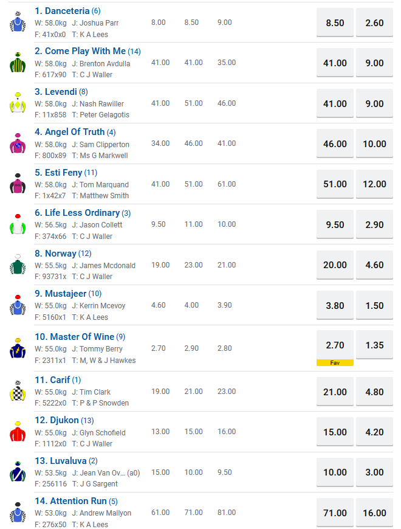Click the yellow Fav badge

pyautogui.click(x=335, y=363)
